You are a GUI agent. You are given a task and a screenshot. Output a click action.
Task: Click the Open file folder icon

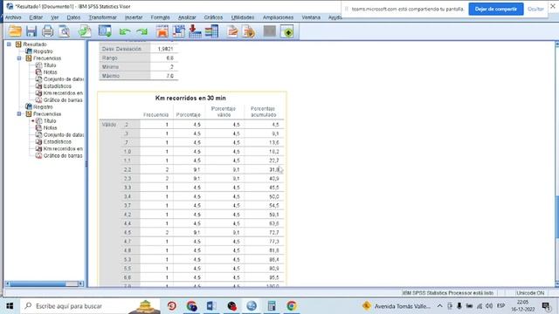click(15, 31)
